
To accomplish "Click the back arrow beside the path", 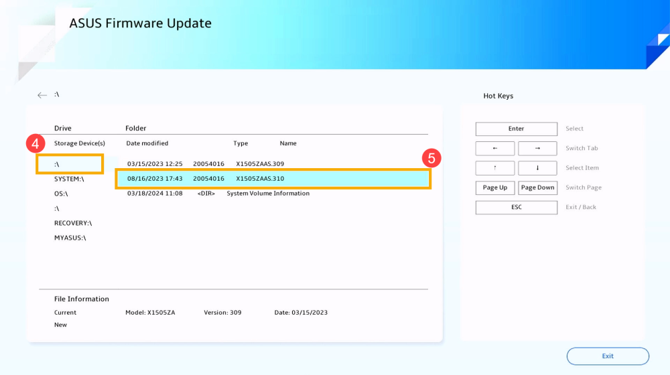I will [x=42, y=95].
